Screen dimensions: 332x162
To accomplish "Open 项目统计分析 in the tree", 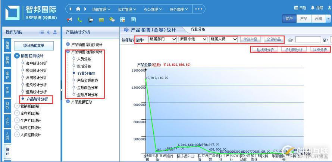I will coord(36,71).
